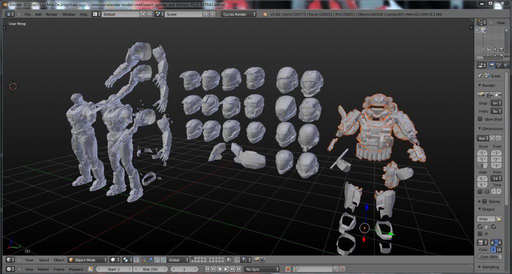The height and width of the screenshot is (274, 512).
Task: Toggle automatic keyframe record button
Action: pos(287,269)
